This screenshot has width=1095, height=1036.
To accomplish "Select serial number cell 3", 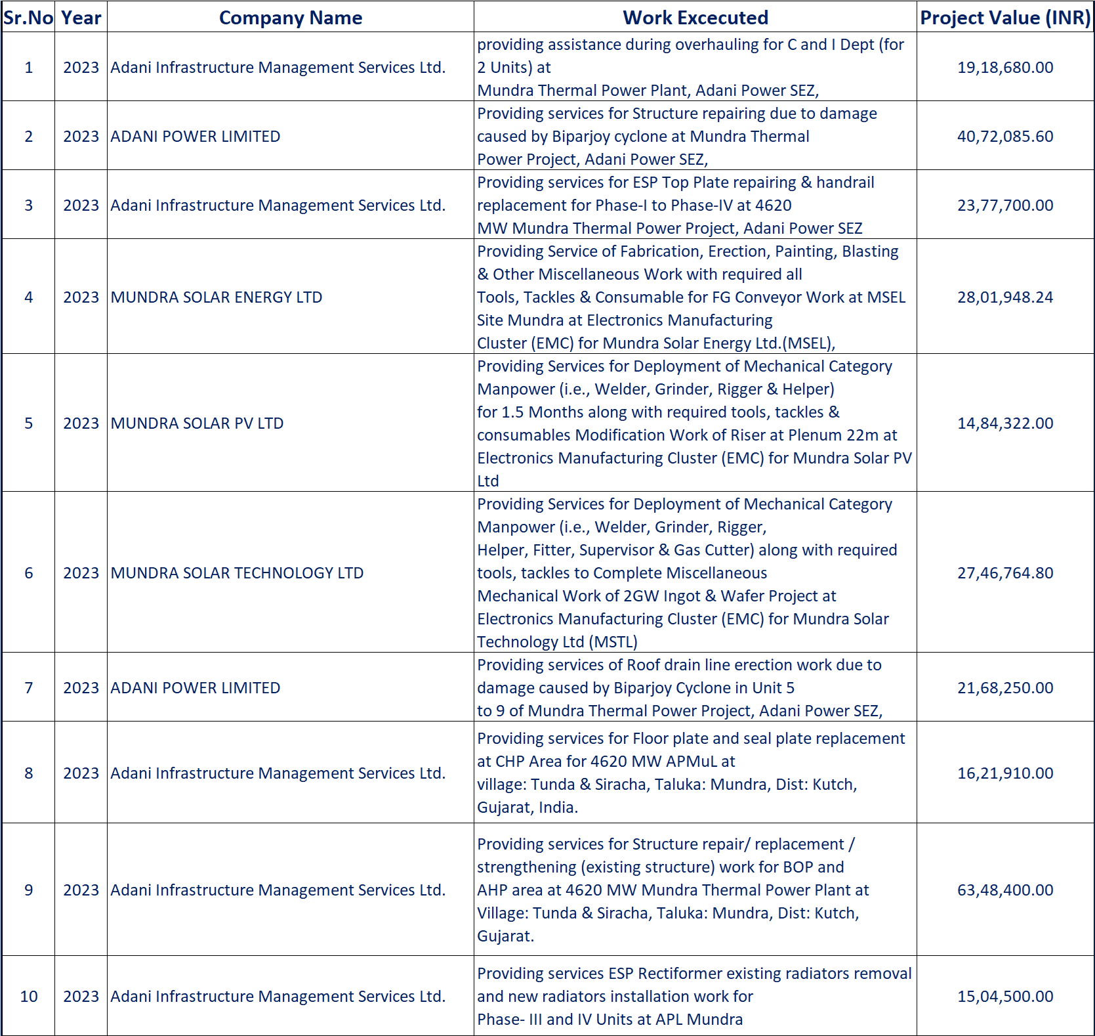I will (x=28, y=205).
